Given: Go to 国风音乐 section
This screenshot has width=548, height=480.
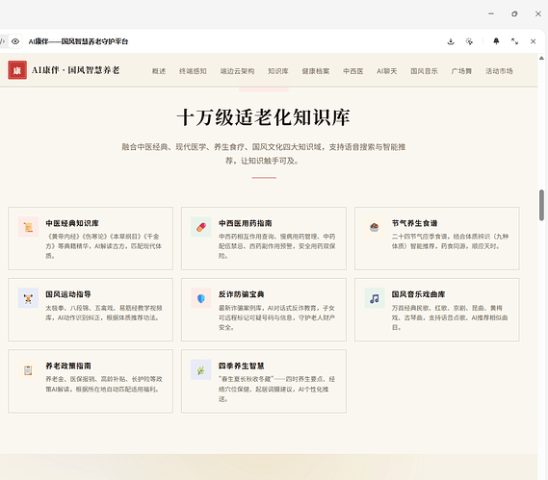Looking at the screenshot, I should (x=424, y=71).
